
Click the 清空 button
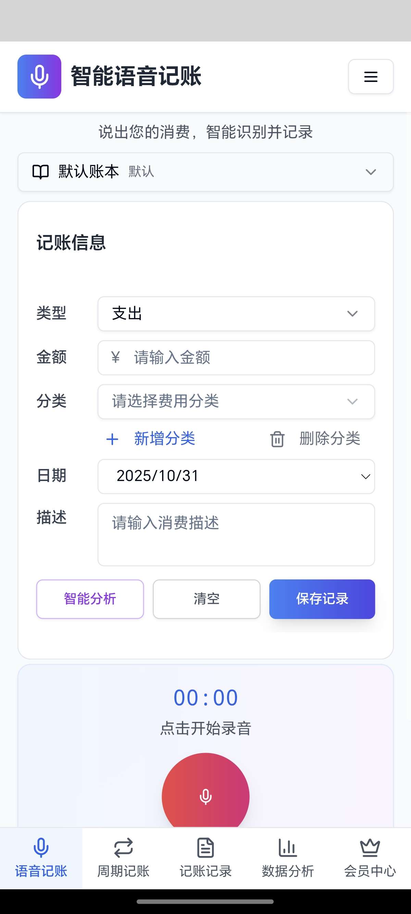click(x=207, y=599)
